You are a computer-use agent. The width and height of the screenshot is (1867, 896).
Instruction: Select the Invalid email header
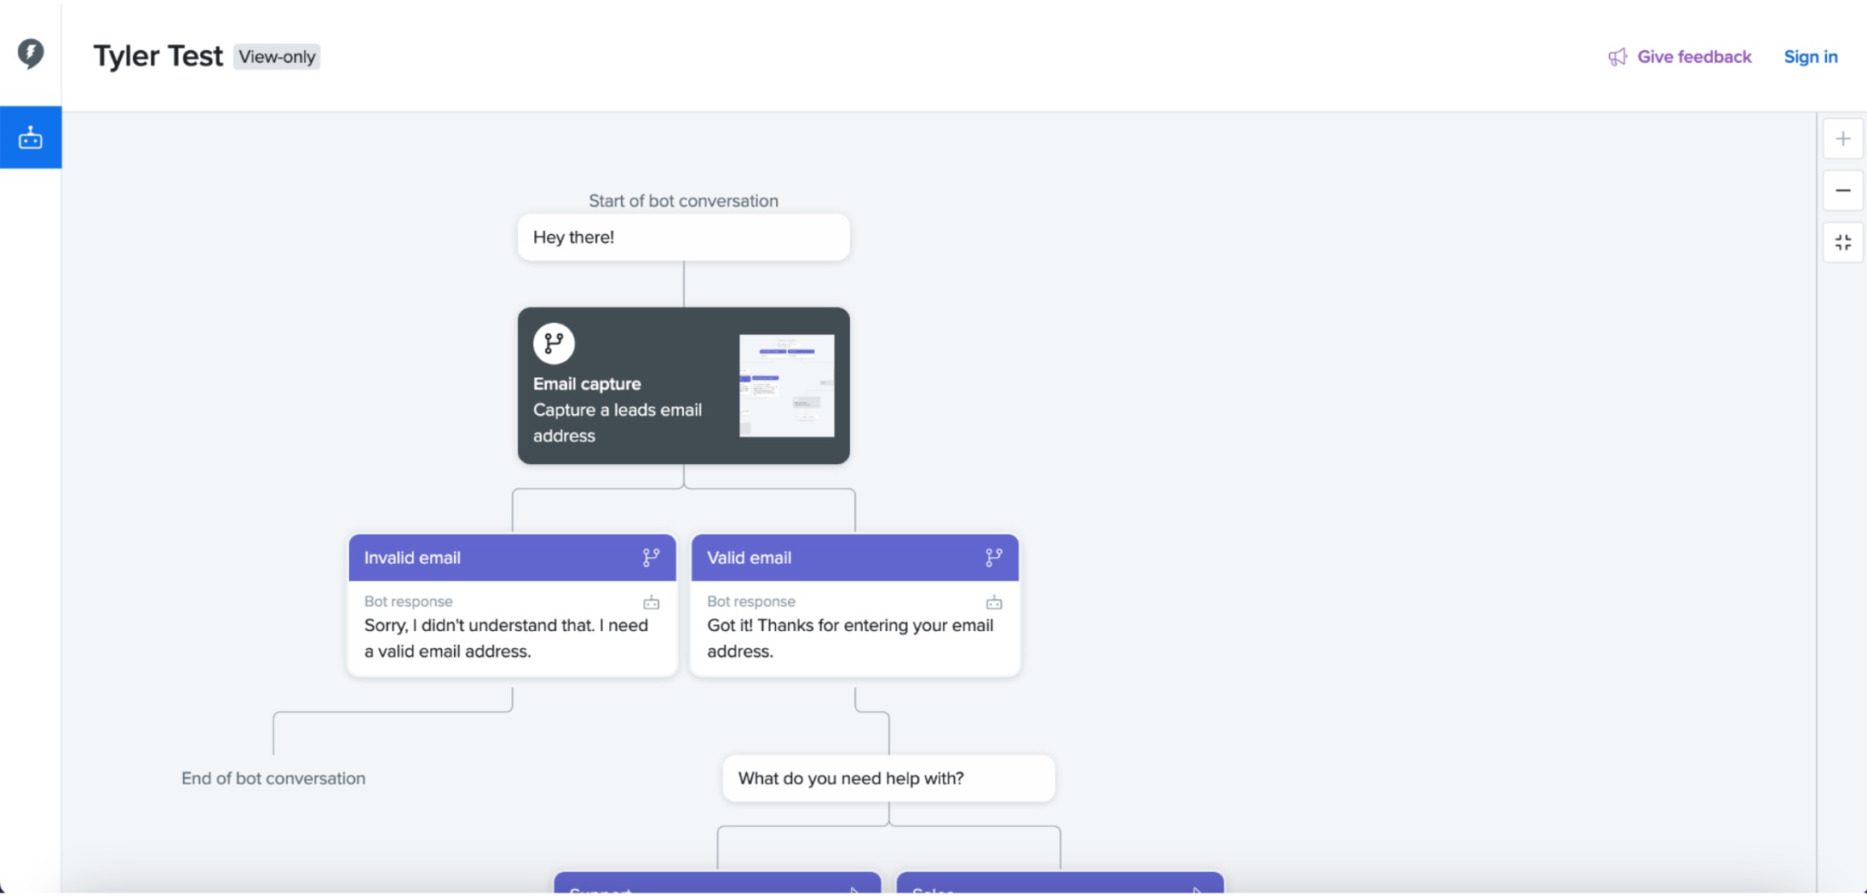pos(512,558)
